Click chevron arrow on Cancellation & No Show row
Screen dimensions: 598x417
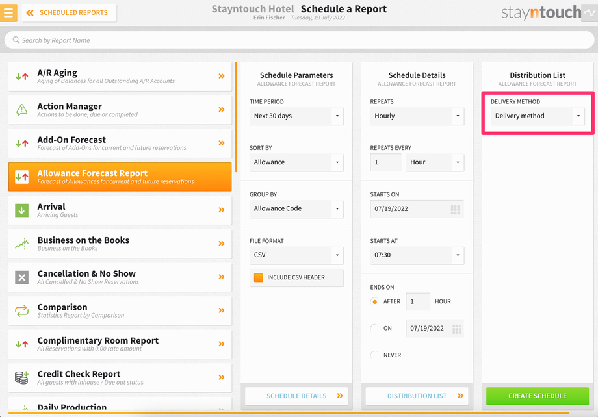coord(222,277)
